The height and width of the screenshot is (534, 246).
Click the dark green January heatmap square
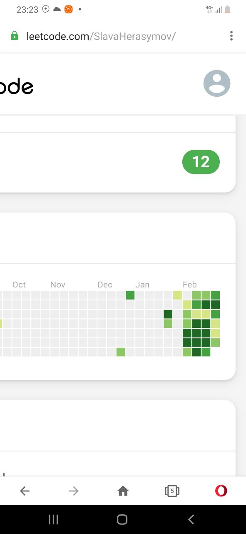tap(168, 314)
